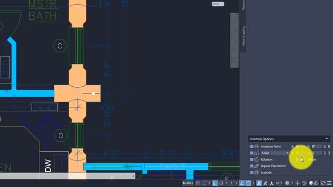Screen dimensions: 333x187
Task: Toggle auto-add annotation scales icon
Action: pos(265,183)
